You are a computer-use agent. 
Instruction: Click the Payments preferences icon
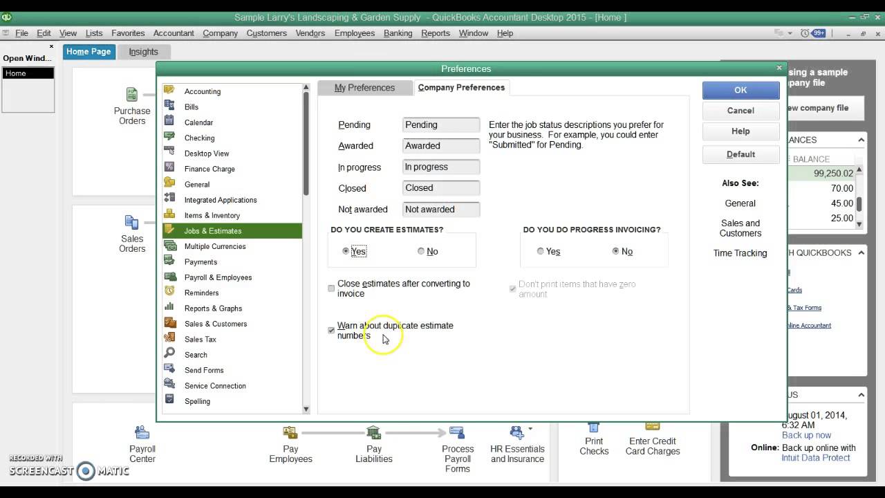pyautogui.click(x=169, y=261)
